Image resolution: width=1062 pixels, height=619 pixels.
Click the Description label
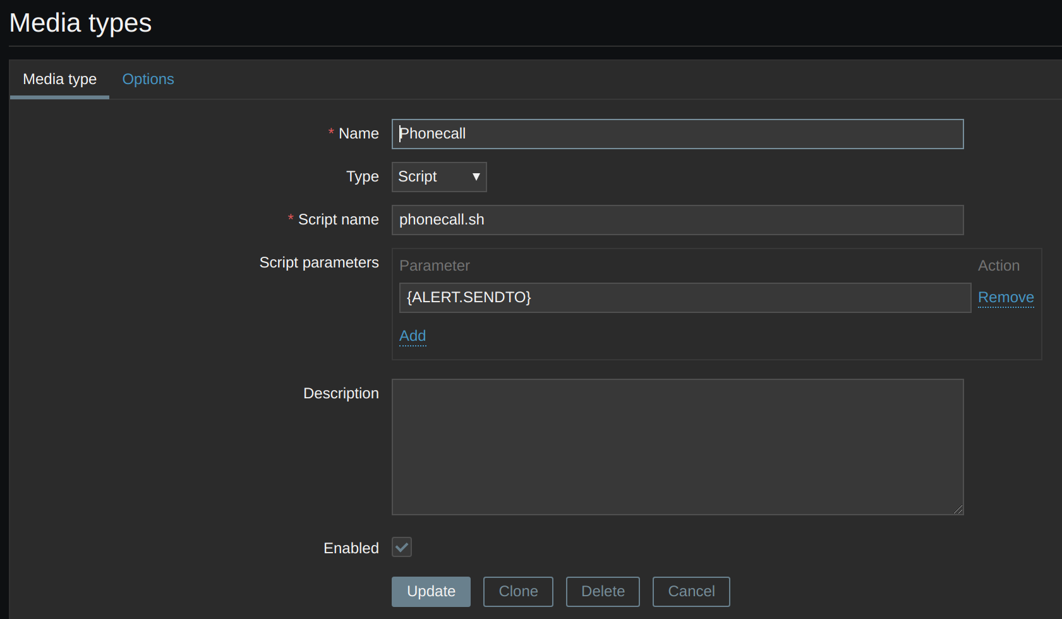click(341, 393)
